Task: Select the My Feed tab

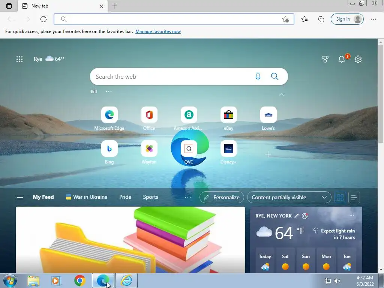Action: [x=43, y=197]
